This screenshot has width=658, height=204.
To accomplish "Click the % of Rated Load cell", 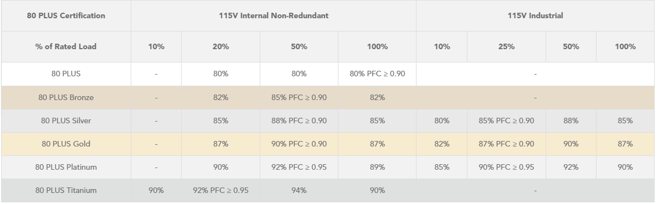I will (66, 46).
